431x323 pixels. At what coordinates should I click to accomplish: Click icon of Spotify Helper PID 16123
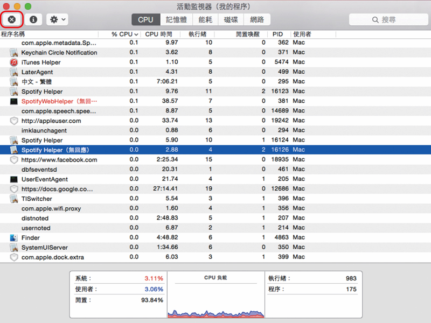point(14,92)
